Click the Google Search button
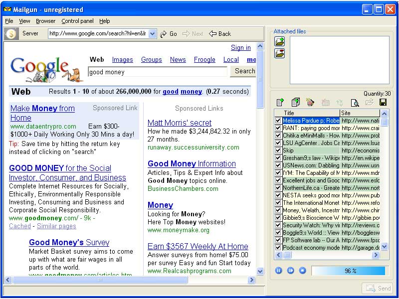This screenshot has height=299, width=399. point(243,71)
